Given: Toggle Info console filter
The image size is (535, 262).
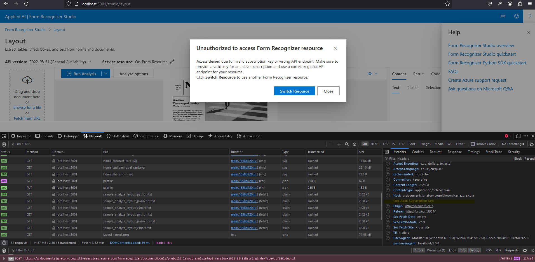Looking at the screenshot, I should [463, 250].
